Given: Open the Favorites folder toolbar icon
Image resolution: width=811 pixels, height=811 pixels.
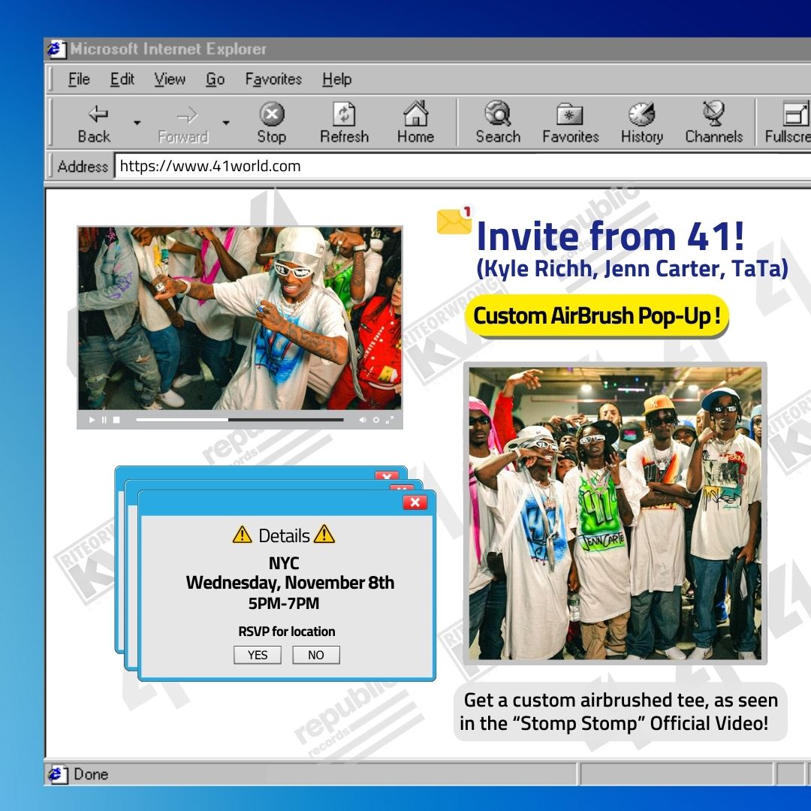Looking at the screenshot, I should (569, 114).
